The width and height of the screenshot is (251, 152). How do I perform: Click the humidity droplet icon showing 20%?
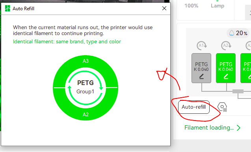[x=231, y=33]
